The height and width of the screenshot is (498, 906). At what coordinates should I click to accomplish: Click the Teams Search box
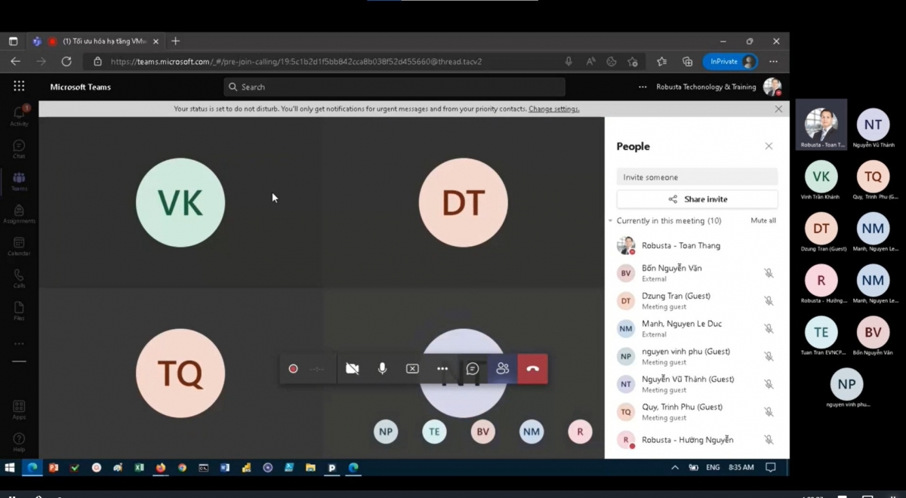click(394, 87)
